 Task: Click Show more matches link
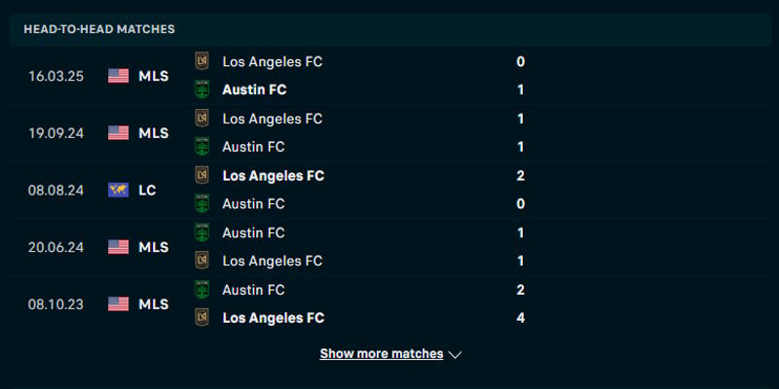click(x=381, y=354)
